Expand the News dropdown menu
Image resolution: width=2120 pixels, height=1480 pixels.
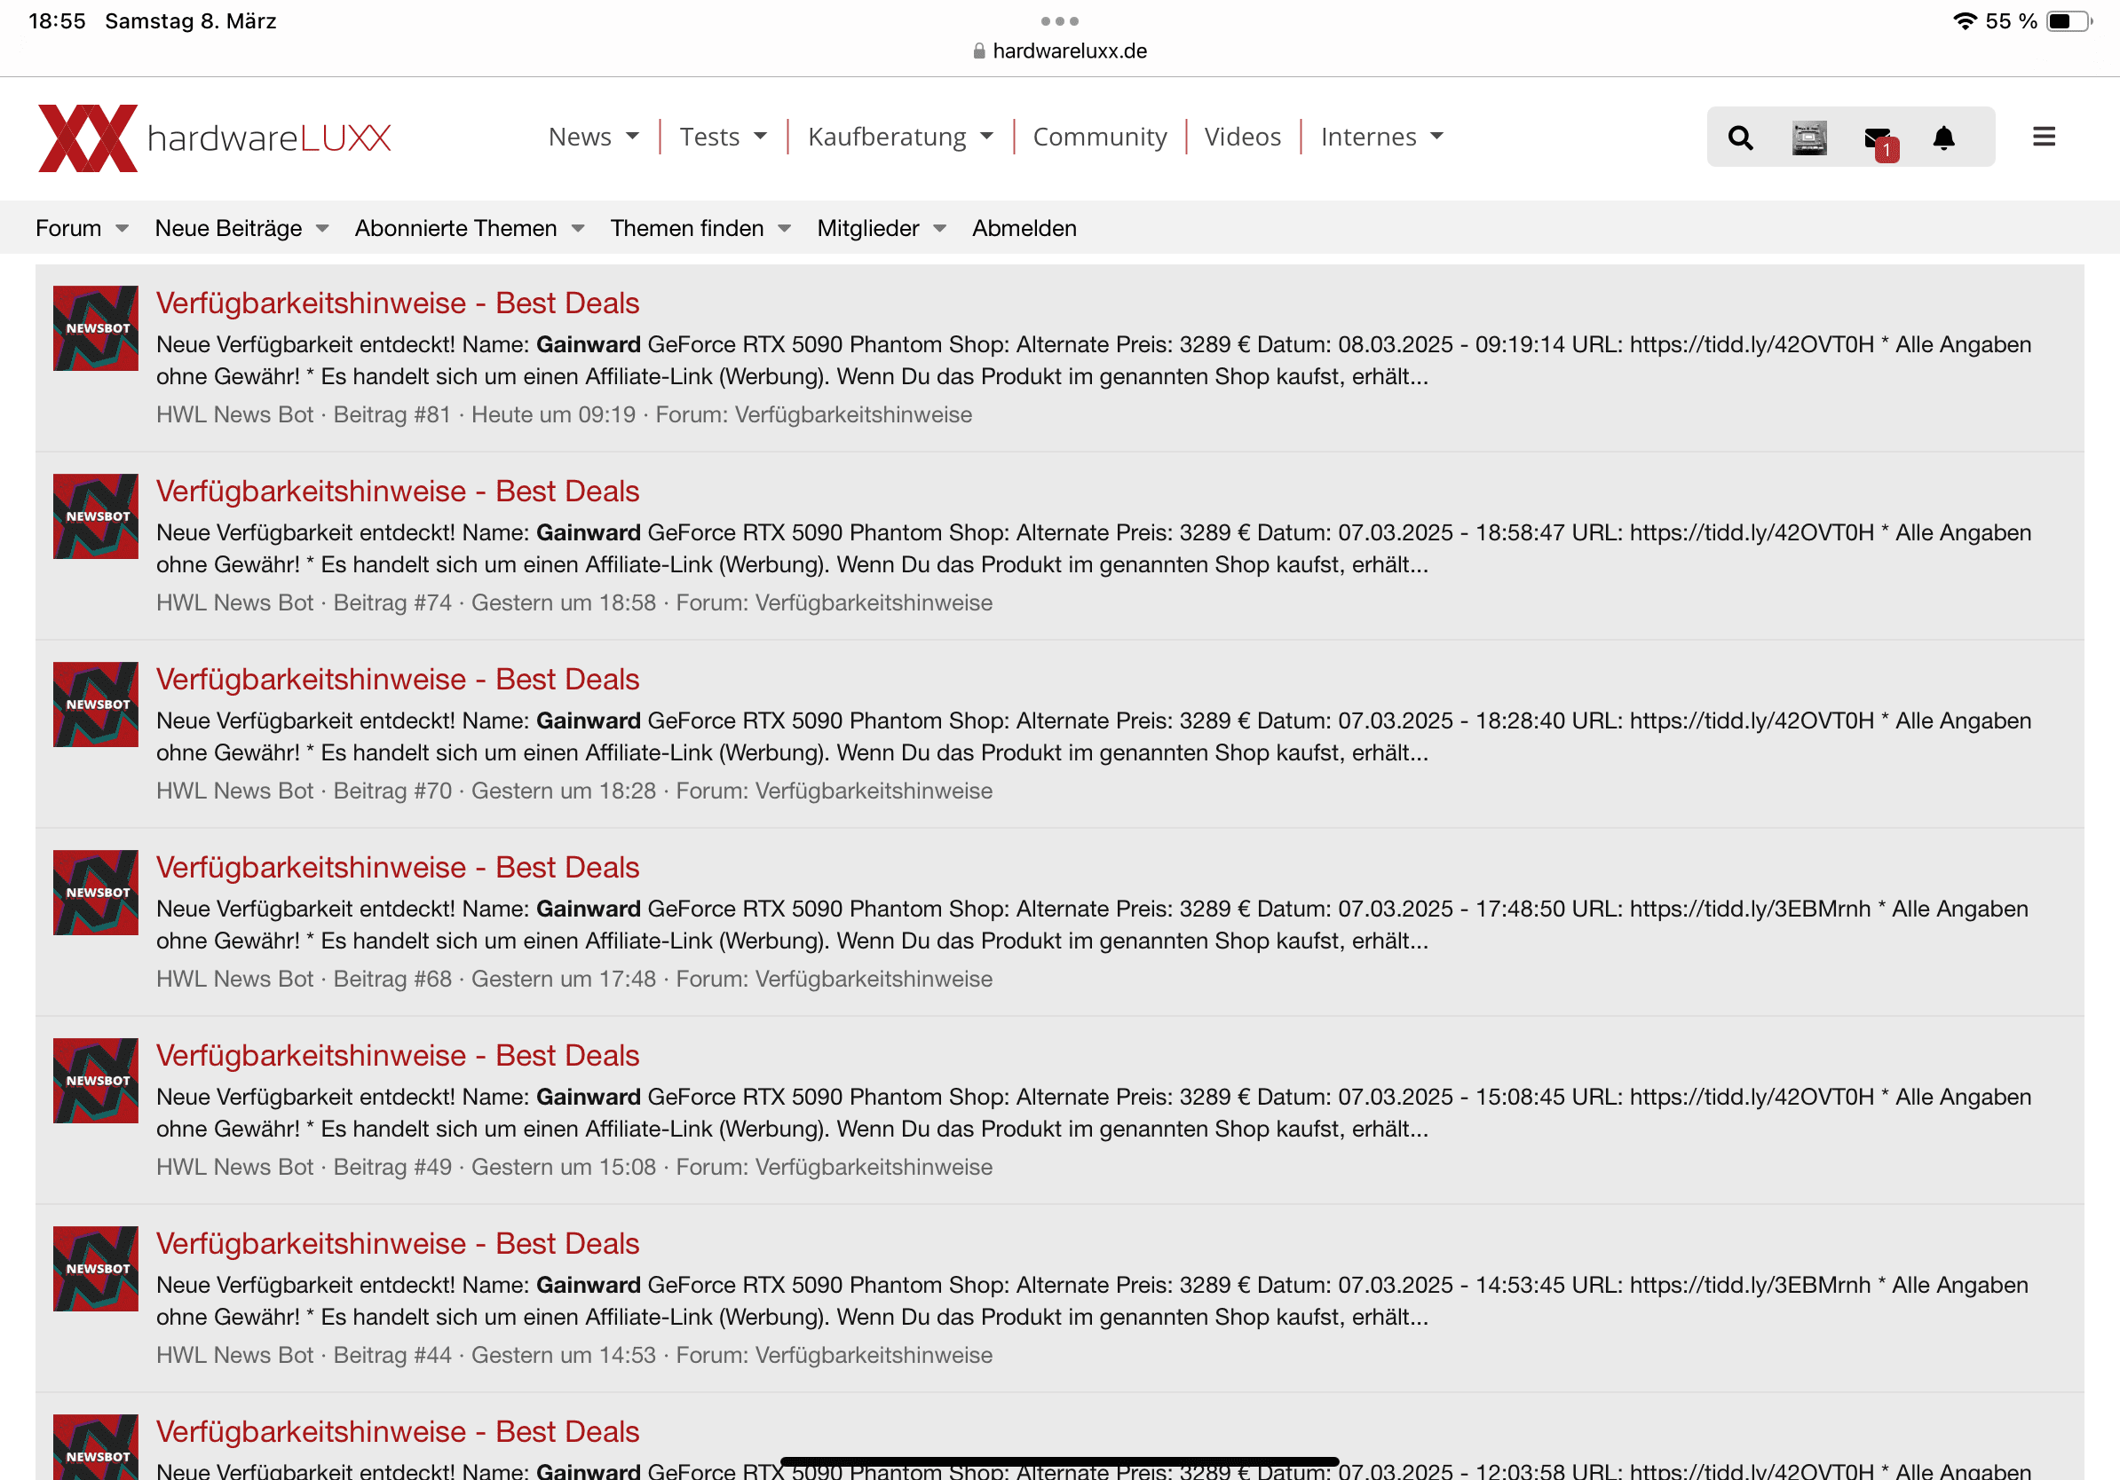[593, 137]
